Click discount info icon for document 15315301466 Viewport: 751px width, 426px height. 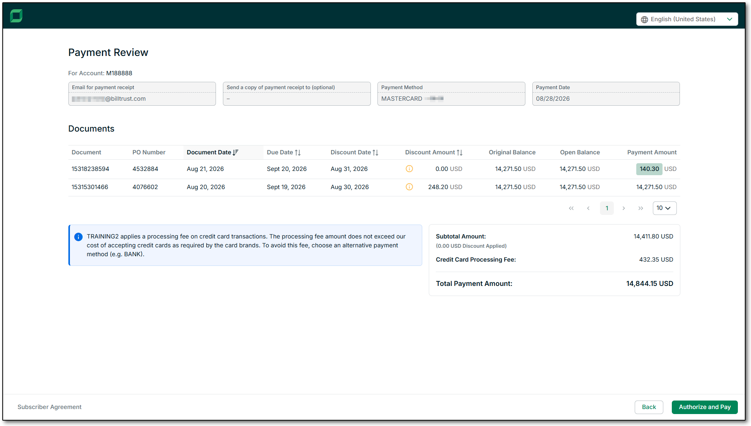pyautogui.click(x=409, y=187)
